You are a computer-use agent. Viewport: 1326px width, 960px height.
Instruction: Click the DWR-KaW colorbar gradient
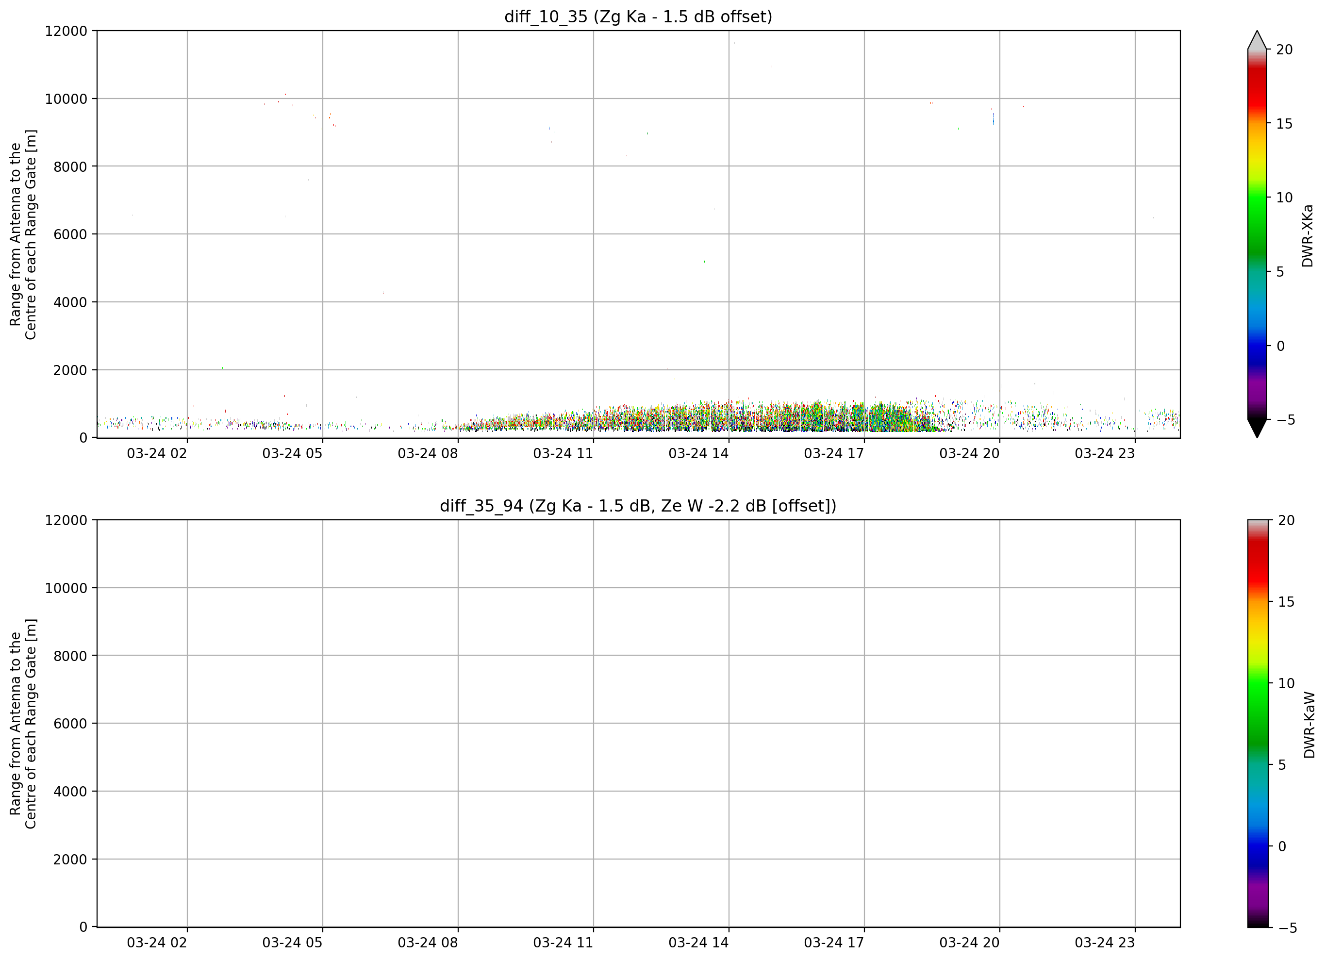coord(1258,723)
